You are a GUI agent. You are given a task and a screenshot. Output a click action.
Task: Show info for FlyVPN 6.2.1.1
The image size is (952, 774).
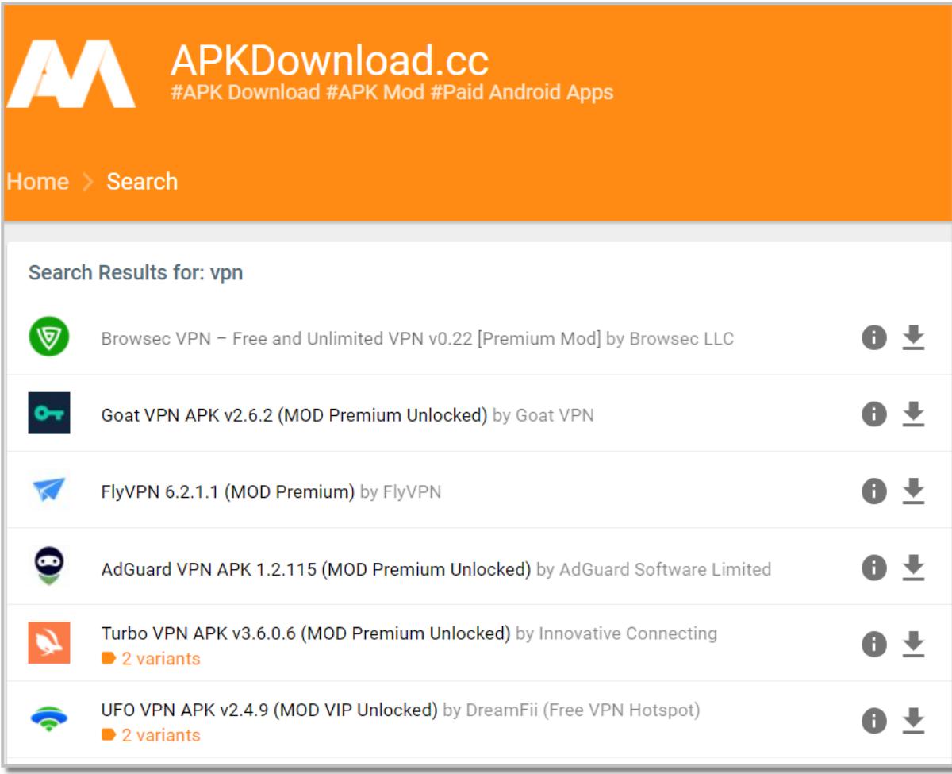point(874,491)
